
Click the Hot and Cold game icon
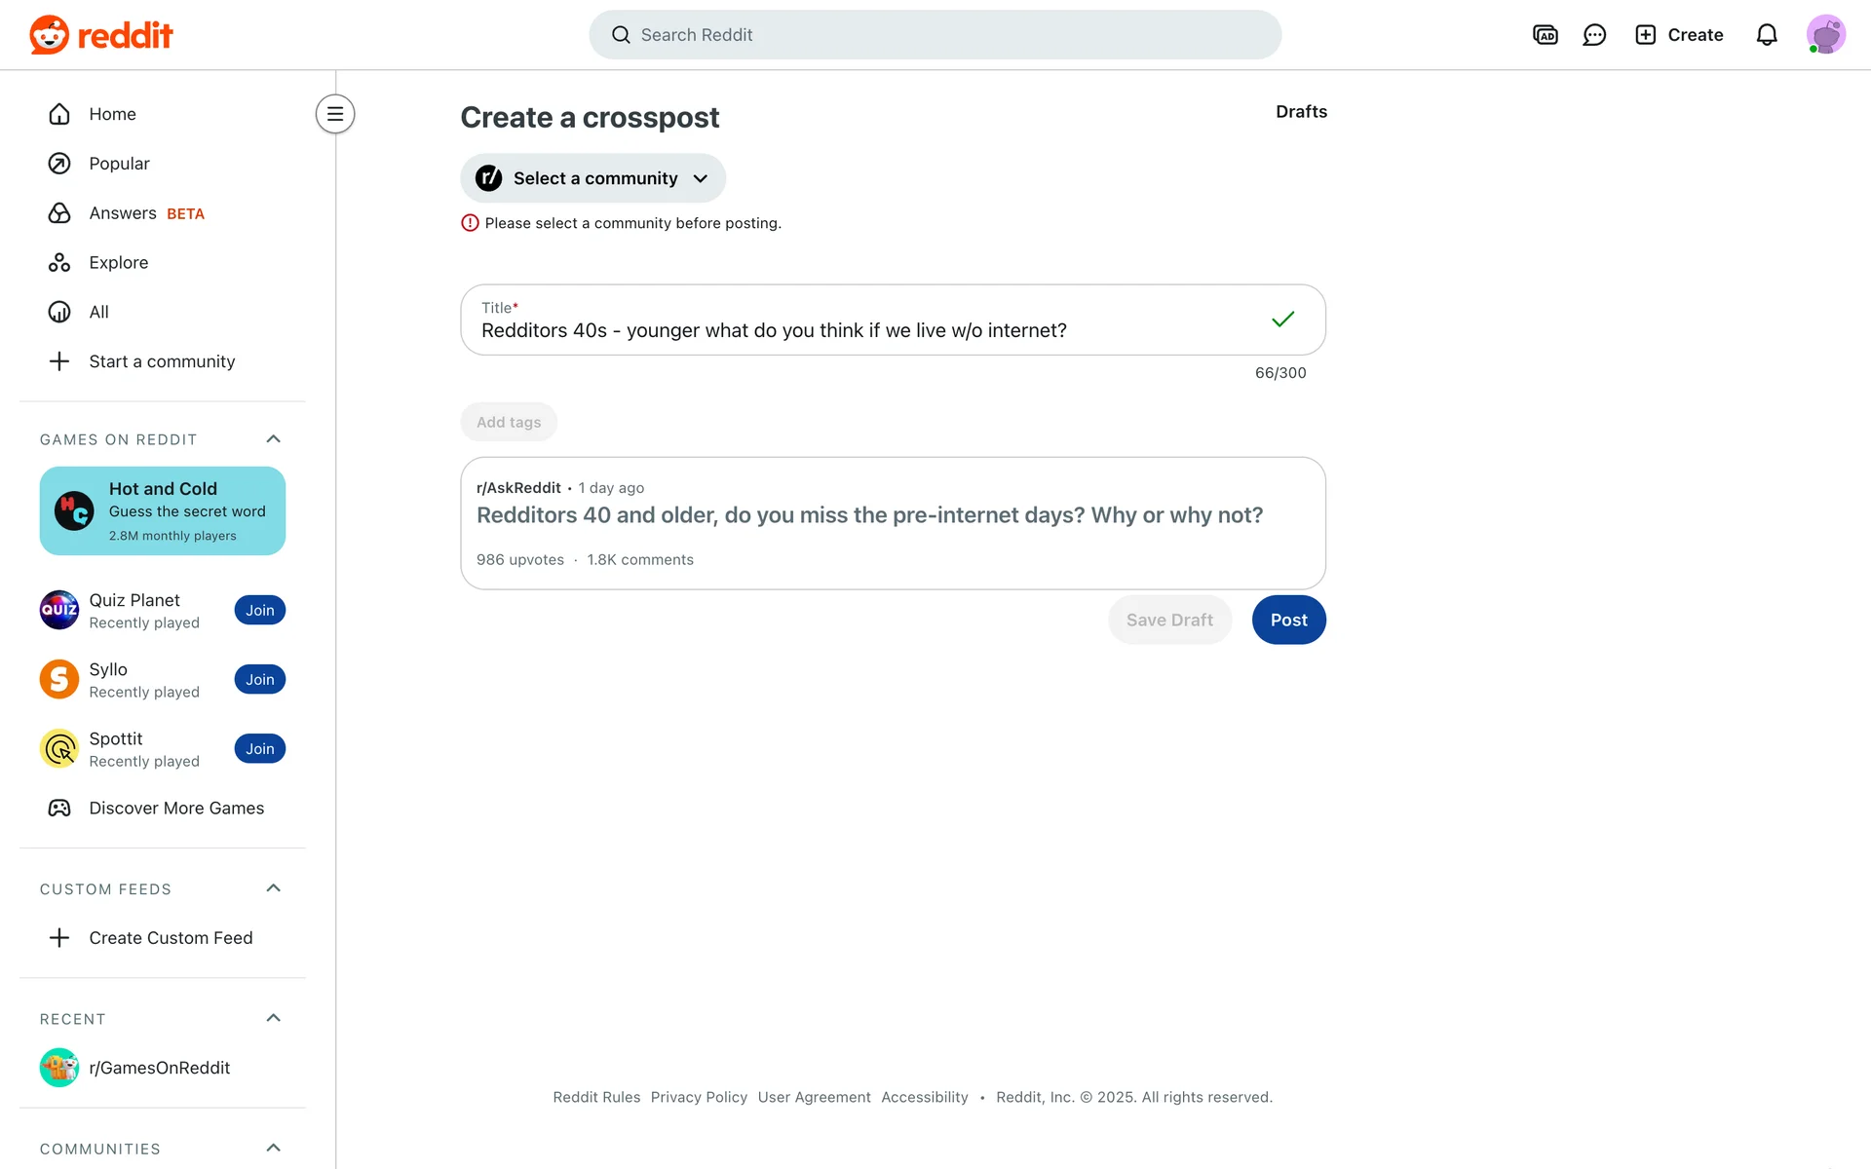[74, 510]
